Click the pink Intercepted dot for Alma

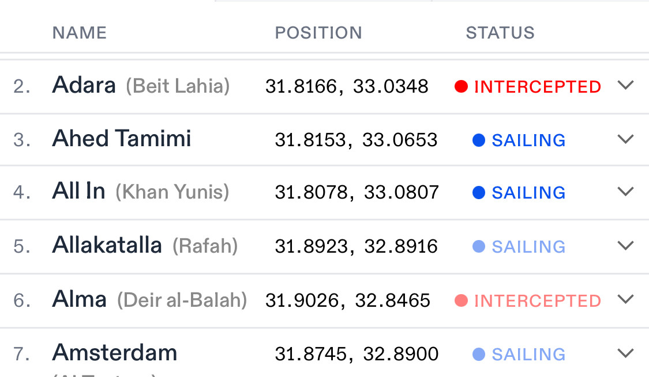(x=461, y=300)
